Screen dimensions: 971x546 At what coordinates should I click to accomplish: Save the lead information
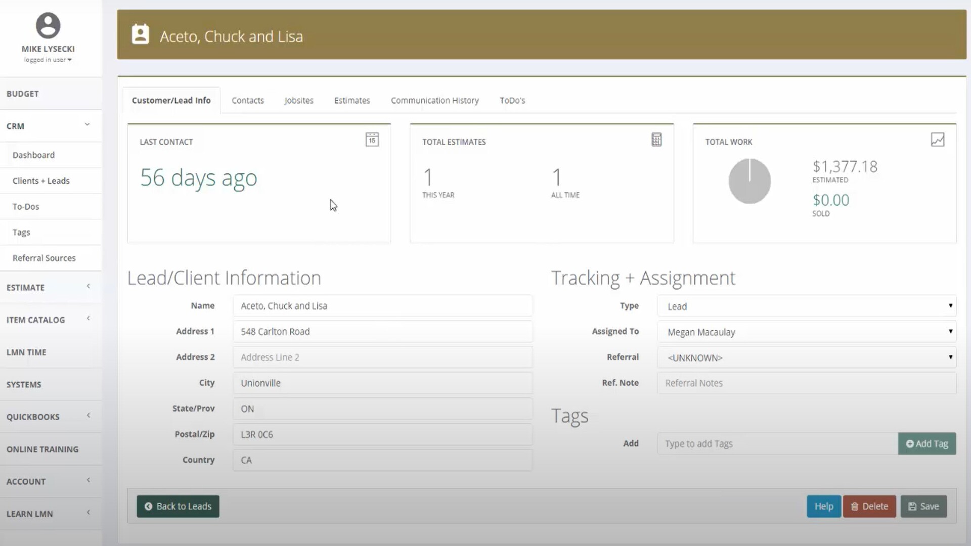(923, 506)
